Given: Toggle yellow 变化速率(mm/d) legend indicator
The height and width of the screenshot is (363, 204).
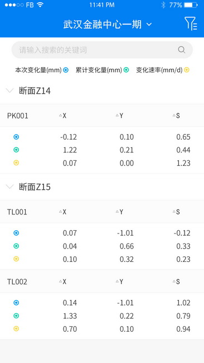Looking at the screenshot, I should coord(187,70).
